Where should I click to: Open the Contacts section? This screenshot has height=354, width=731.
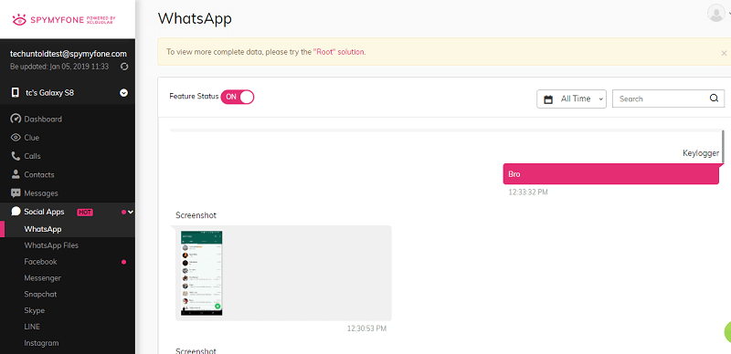point(39,174)
